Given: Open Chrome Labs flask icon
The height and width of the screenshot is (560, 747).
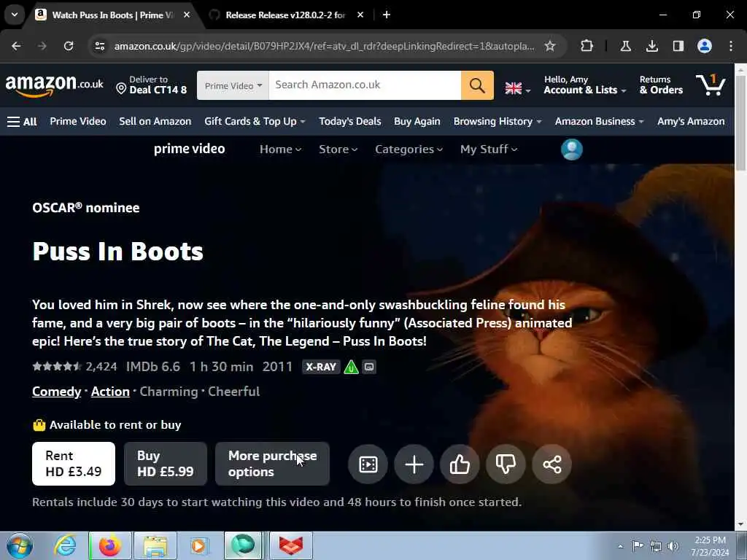Looking at the screenshot, I should (x=625, y=46).
